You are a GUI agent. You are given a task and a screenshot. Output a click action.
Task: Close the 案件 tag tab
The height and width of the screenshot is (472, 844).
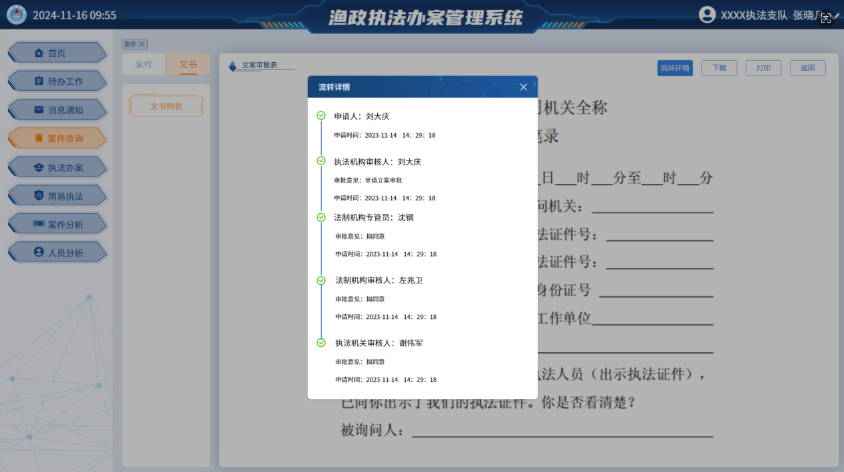coord(142,44)
